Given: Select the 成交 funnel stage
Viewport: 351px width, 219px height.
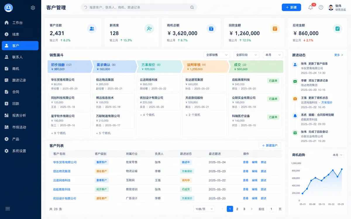Looking at the screenshot, I should (255, 67).
